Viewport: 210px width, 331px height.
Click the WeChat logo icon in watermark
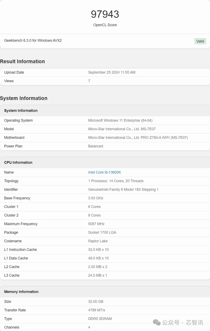[157, 322]
